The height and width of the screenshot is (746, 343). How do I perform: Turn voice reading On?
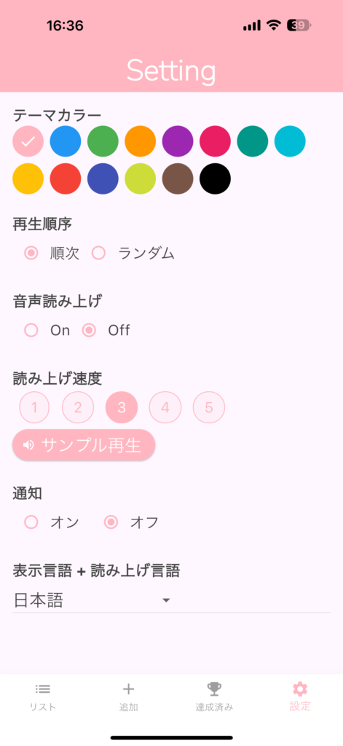31,330
